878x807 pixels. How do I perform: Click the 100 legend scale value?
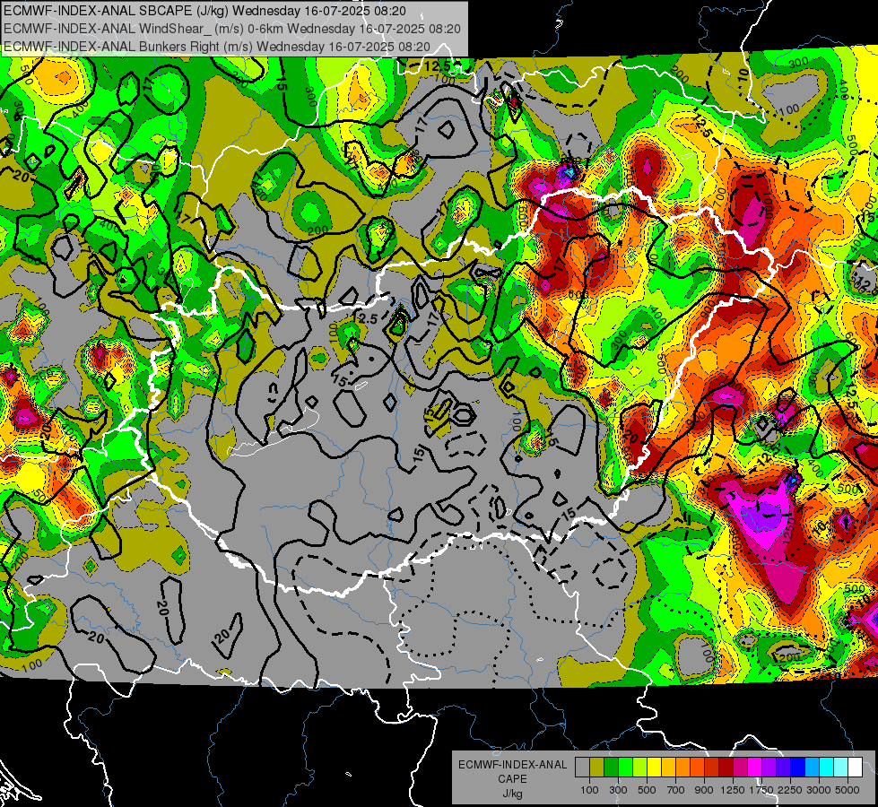coord(589,790)
